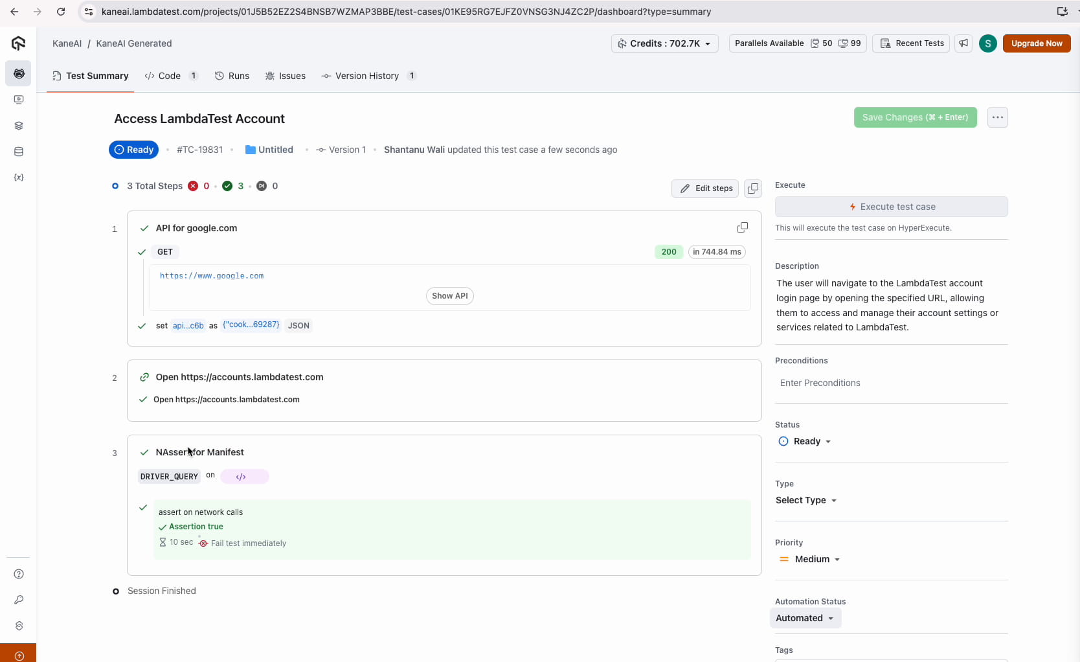This screenshot has width=1080, height=662.
Task: Open the variables icon in left sidebar
Action: [19, 177]
